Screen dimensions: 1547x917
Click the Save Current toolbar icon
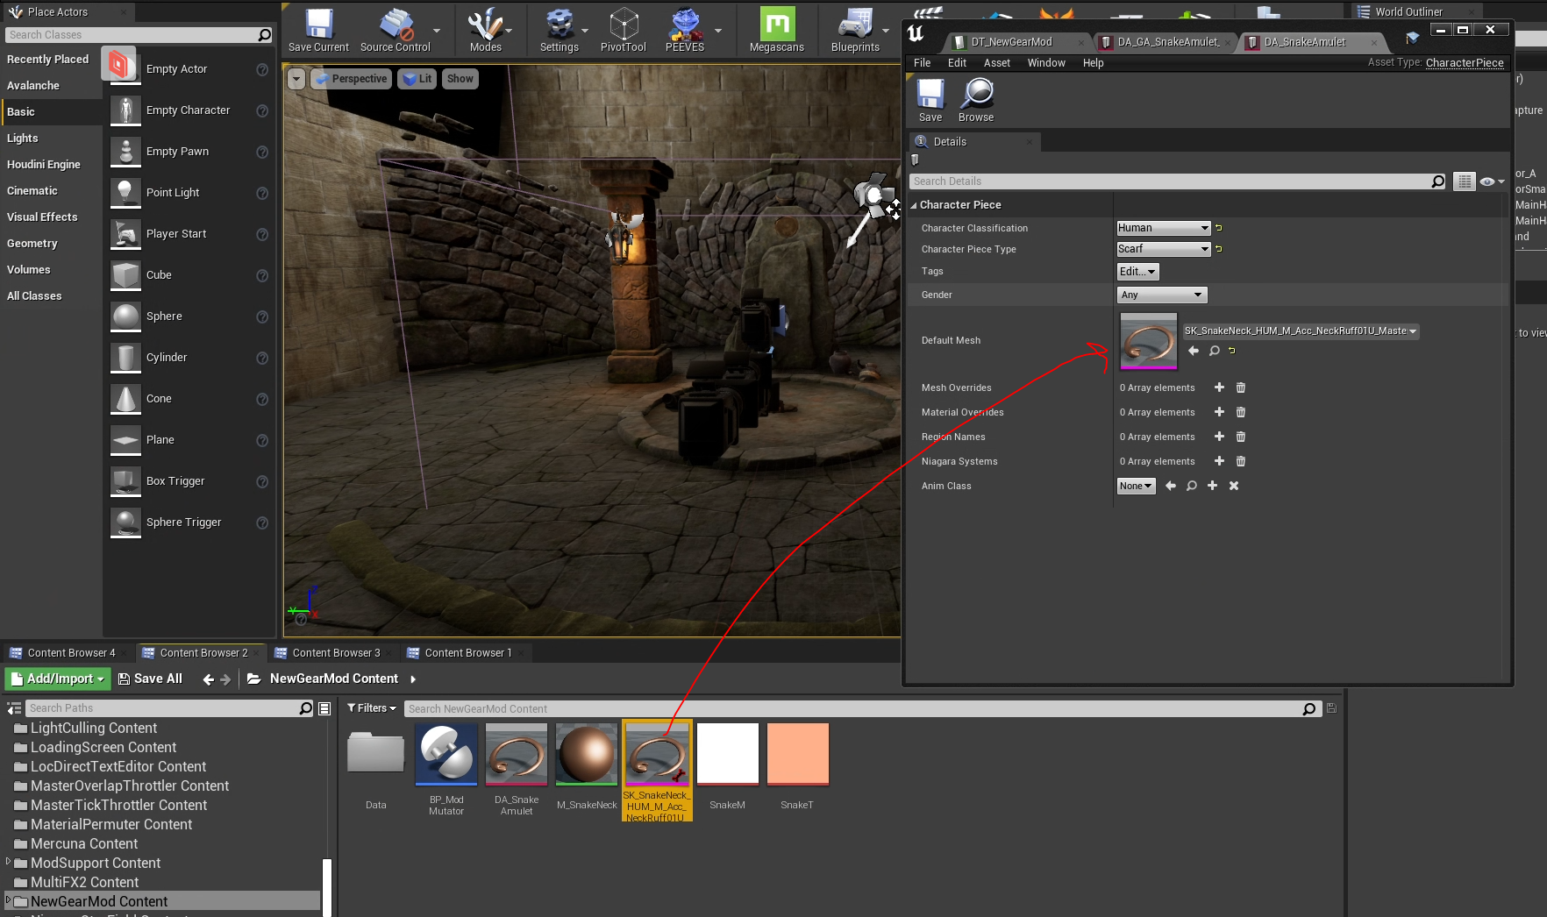click(318, 31)
